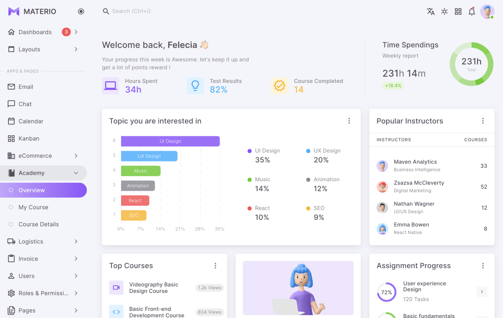Click the purple UI Design bar
This screenshot has height=318, width=503.
point(170,141)
